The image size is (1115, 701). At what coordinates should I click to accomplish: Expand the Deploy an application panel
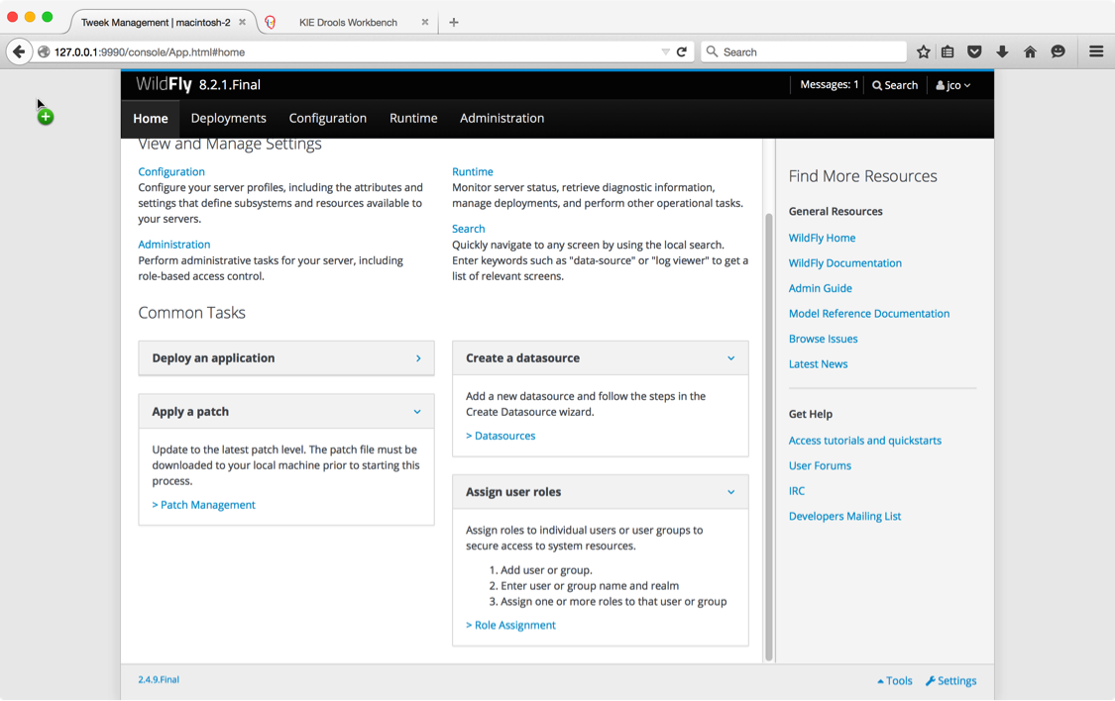[285, 358]
